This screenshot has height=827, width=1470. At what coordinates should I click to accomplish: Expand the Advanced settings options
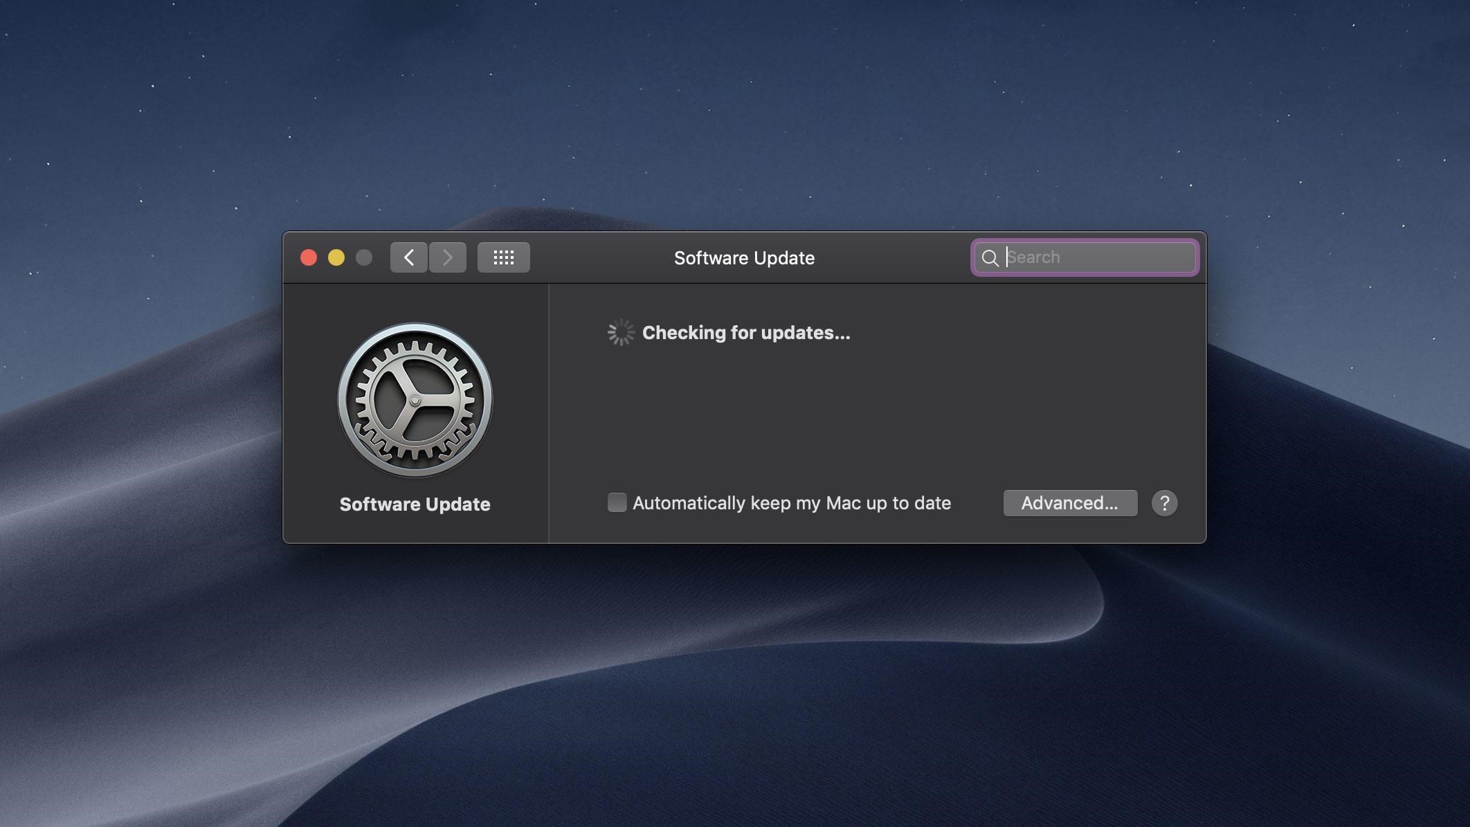coord(1069,503)
